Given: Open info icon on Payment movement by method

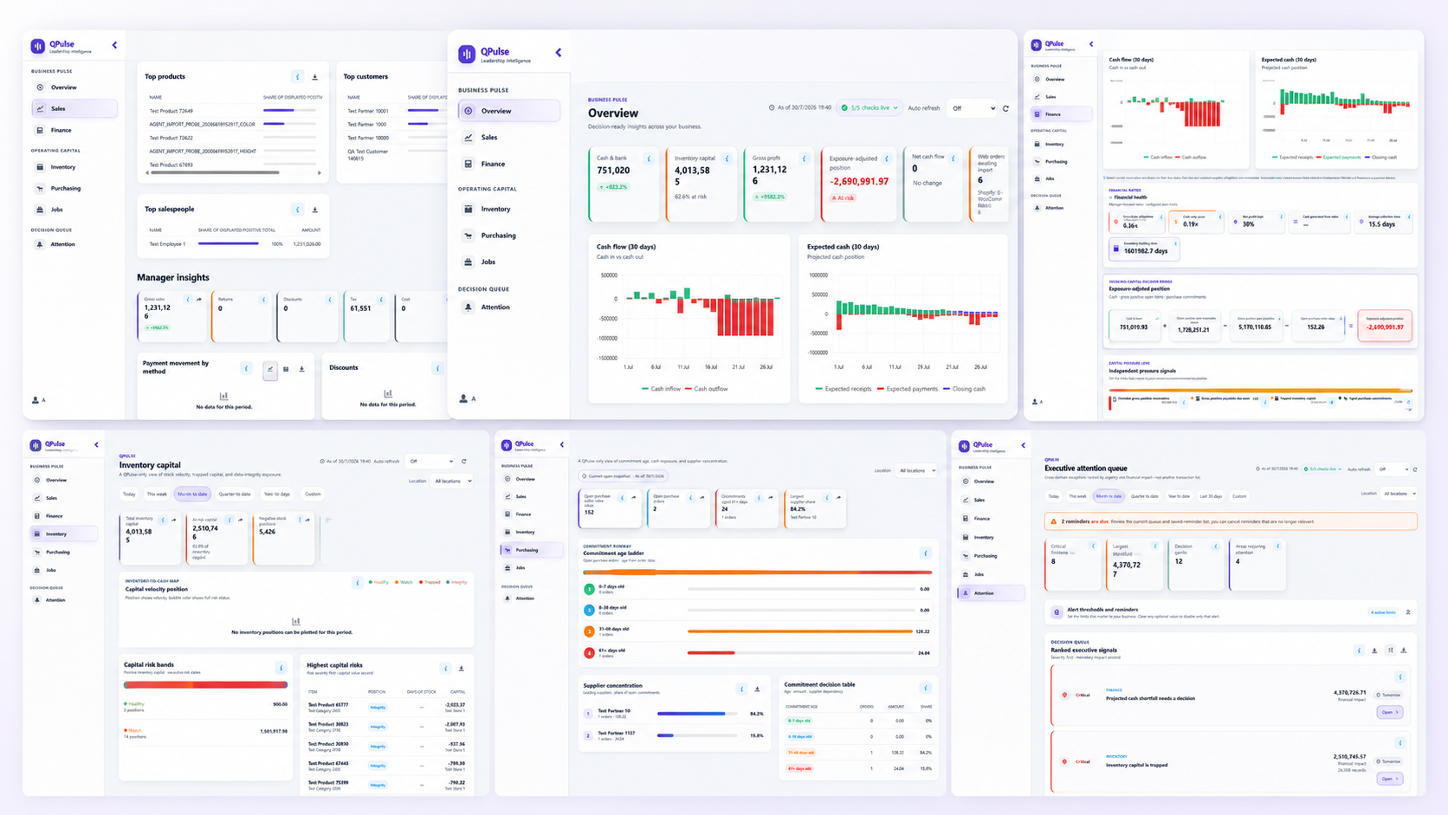Looking at the screenshot, I should tap(246, 369).
